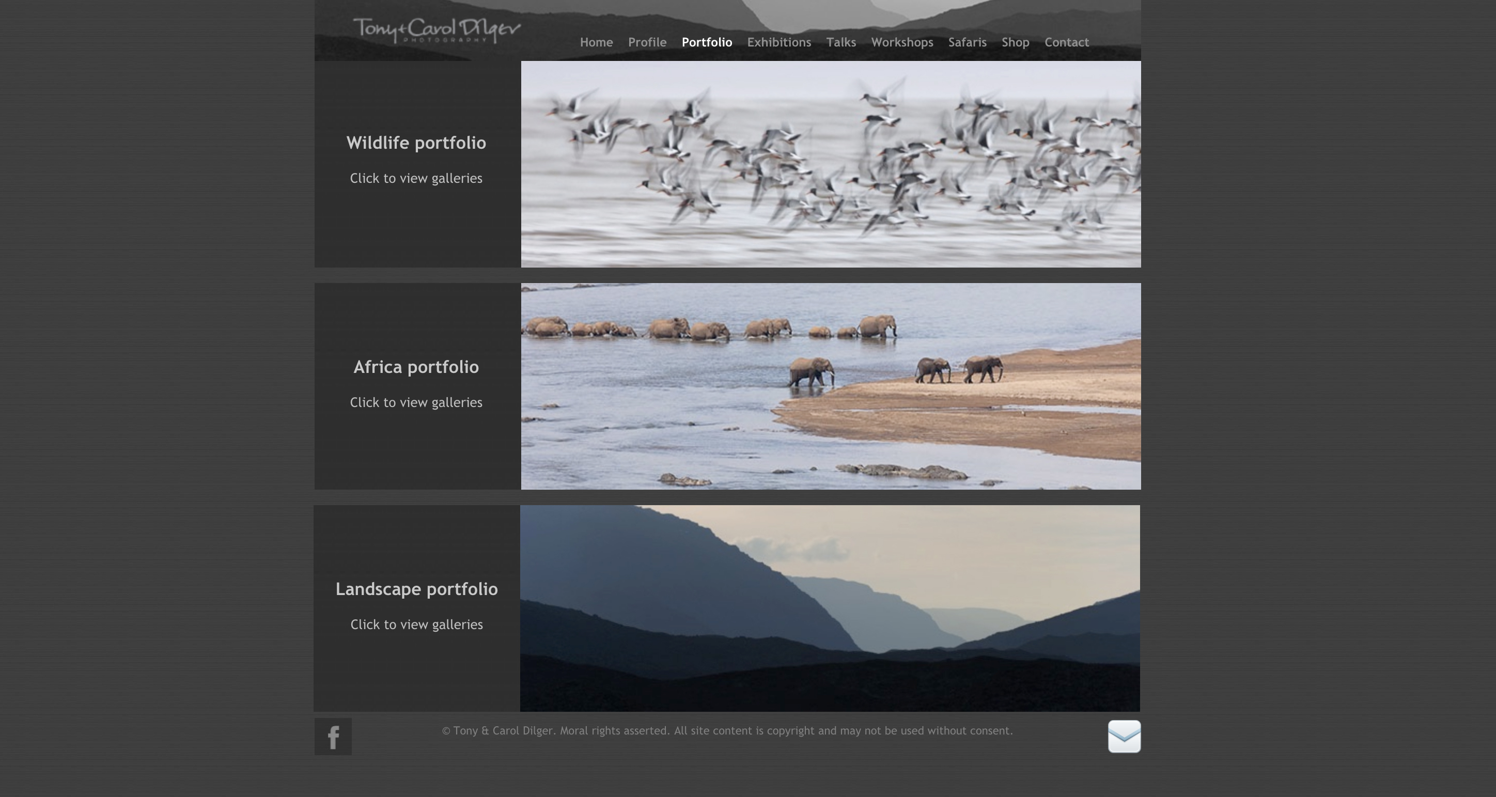Viewport: 1496px width, 797px height.
Task: Navigate to Talks
Action: tap(840, 42)
